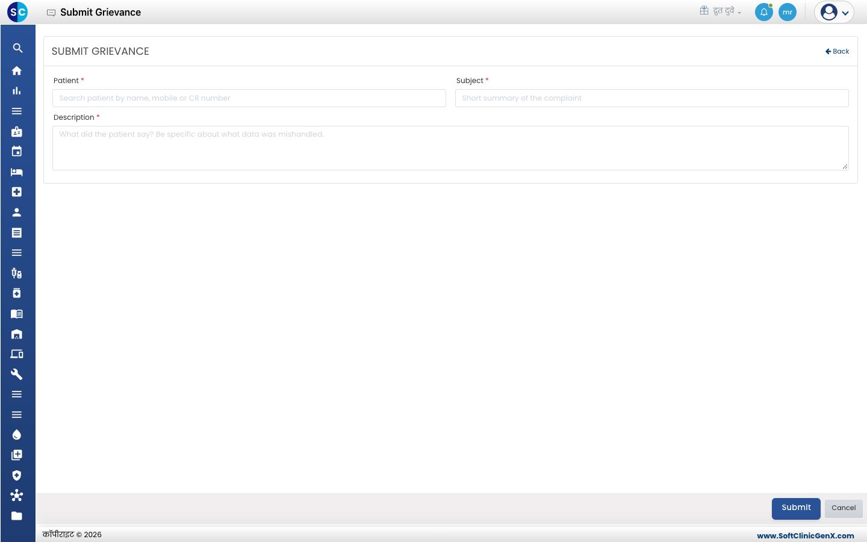867x542 pixels.
Task: Click the 'mr' language avatar button
Action: 788,12
